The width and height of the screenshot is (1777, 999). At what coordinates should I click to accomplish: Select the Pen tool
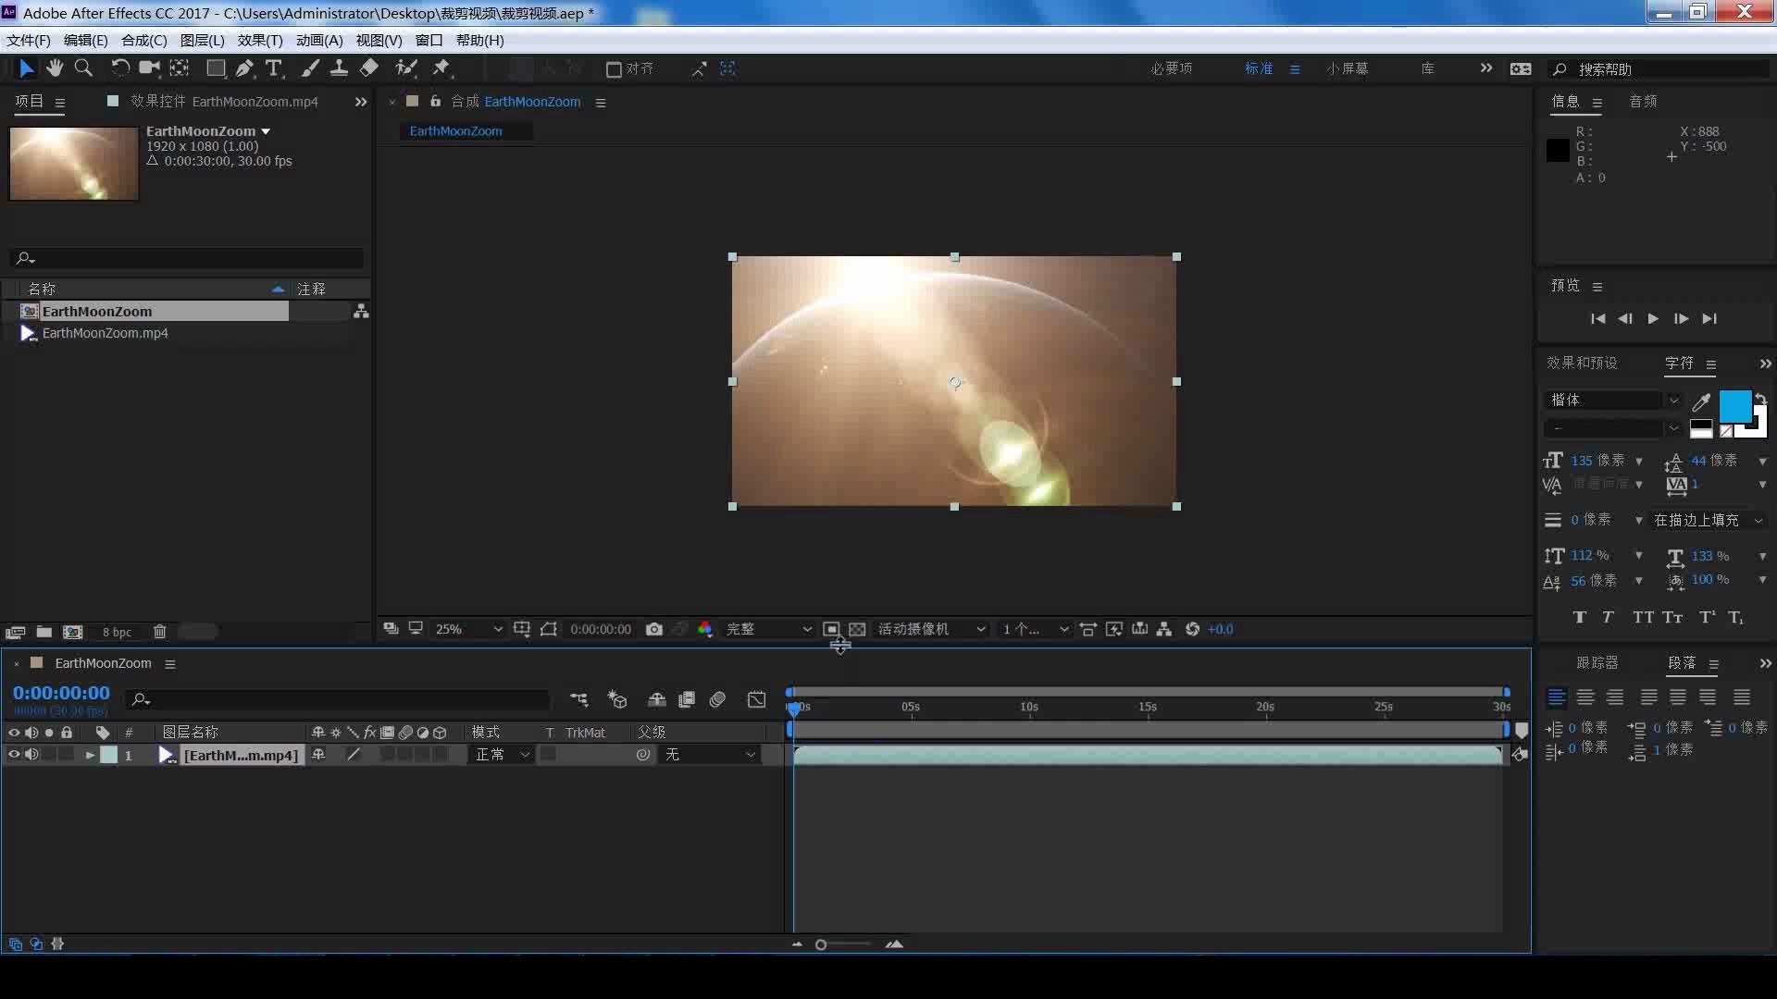244,68
